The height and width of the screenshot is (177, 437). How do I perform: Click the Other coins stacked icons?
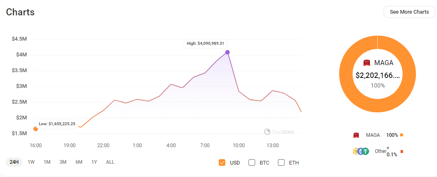pos(360,151)
